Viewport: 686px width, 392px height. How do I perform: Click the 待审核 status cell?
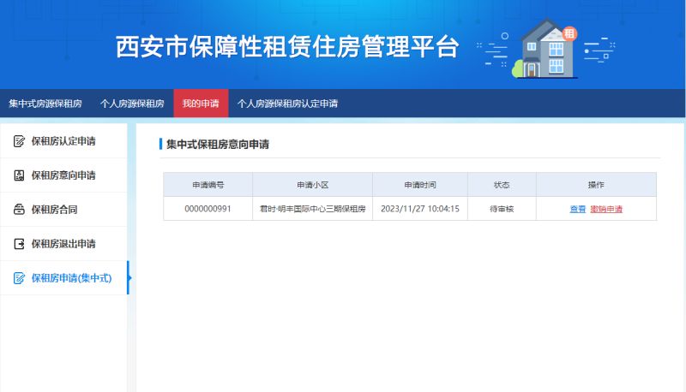(x=502, y=209)
